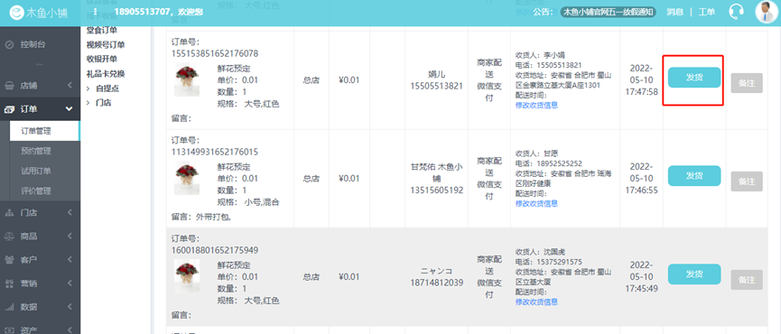This screenshot has width=781, height=334.
Task: Click 发货 button for 沈国虎's order
Action: (693, 274)
